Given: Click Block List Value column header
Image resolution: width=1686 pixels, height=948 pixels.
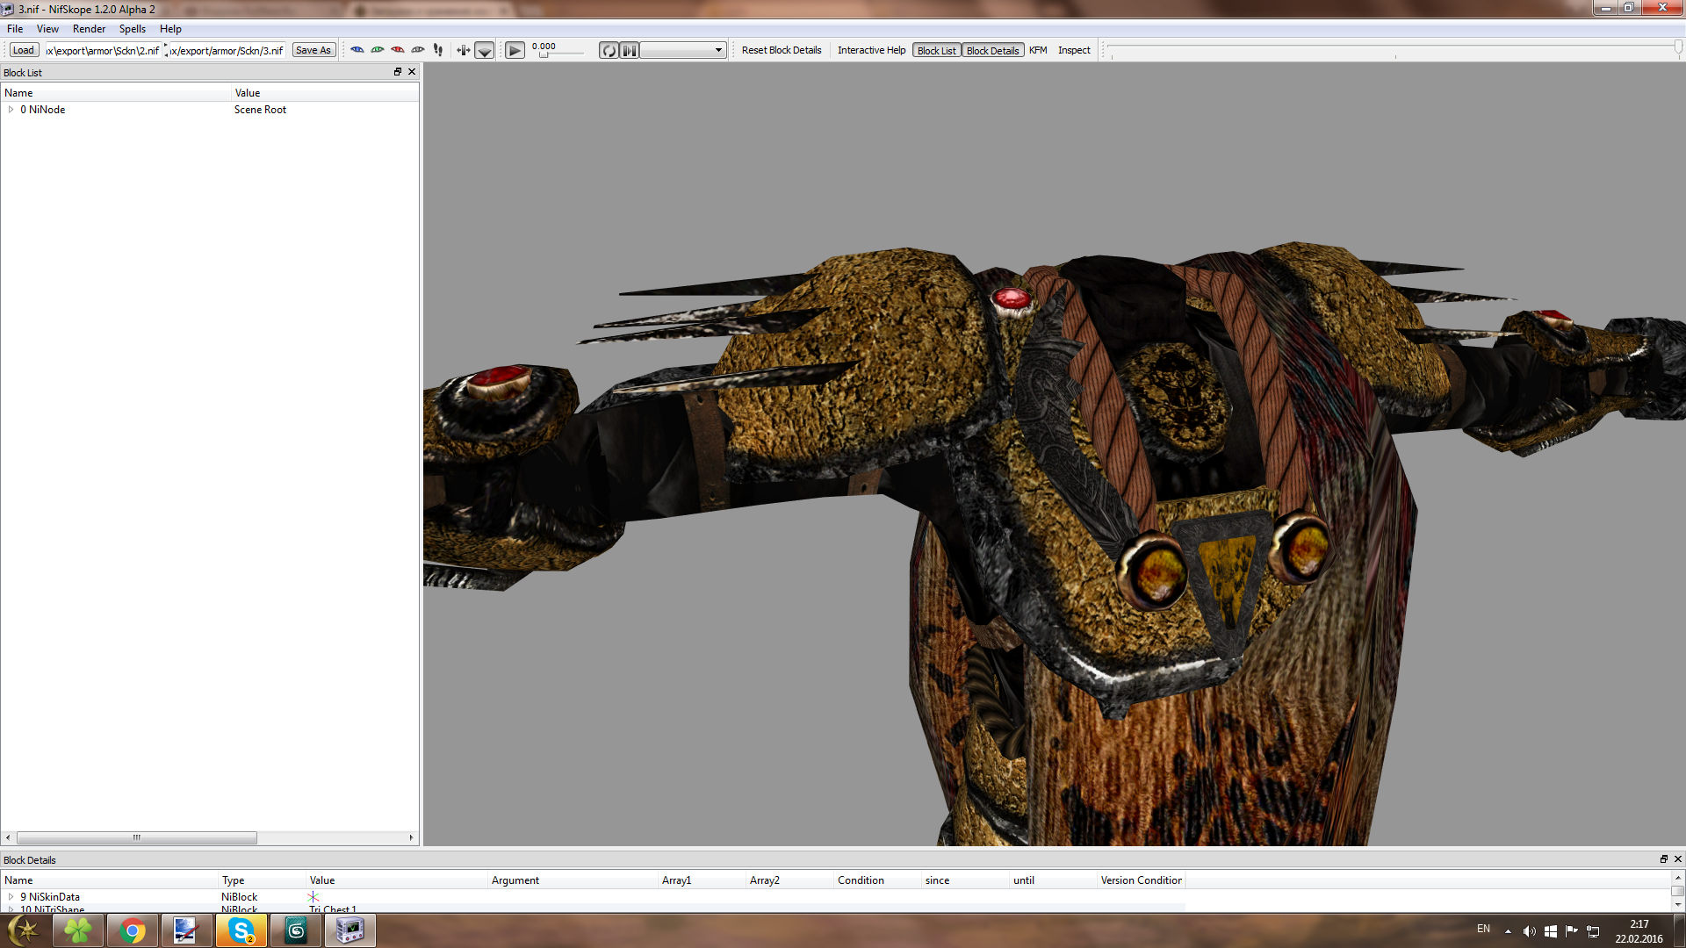Looking at the screenshot, I should pos(325,93).
